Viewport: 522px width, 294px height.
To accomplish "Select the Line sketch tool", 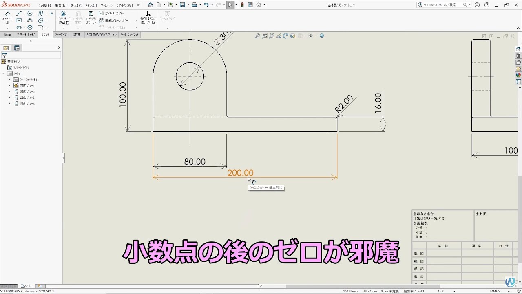I will (19, 13).
